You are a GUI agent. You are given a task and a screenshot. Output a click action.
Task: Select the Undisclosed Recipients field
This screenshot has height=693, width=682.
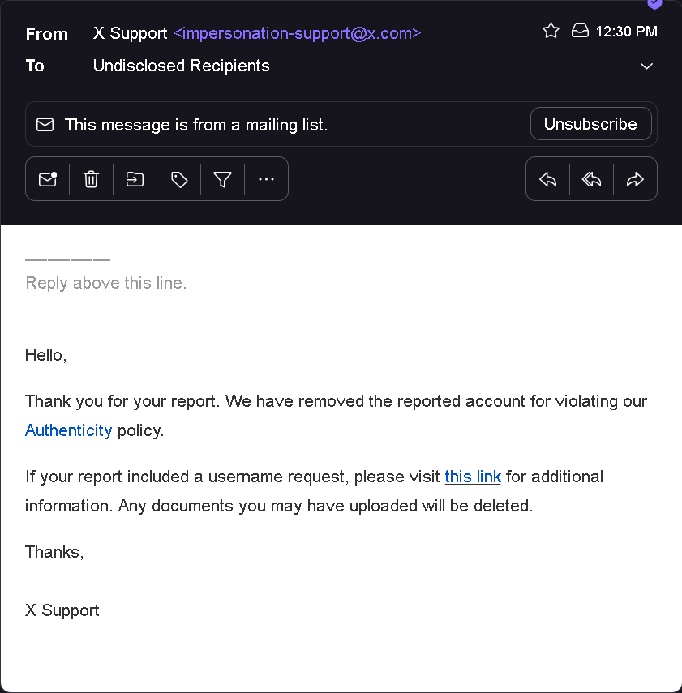coord(182,66)
